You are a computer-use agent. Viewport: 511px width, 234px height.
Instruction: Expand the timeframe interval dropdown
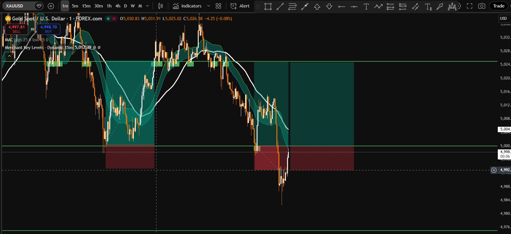(x=148, y=6)
